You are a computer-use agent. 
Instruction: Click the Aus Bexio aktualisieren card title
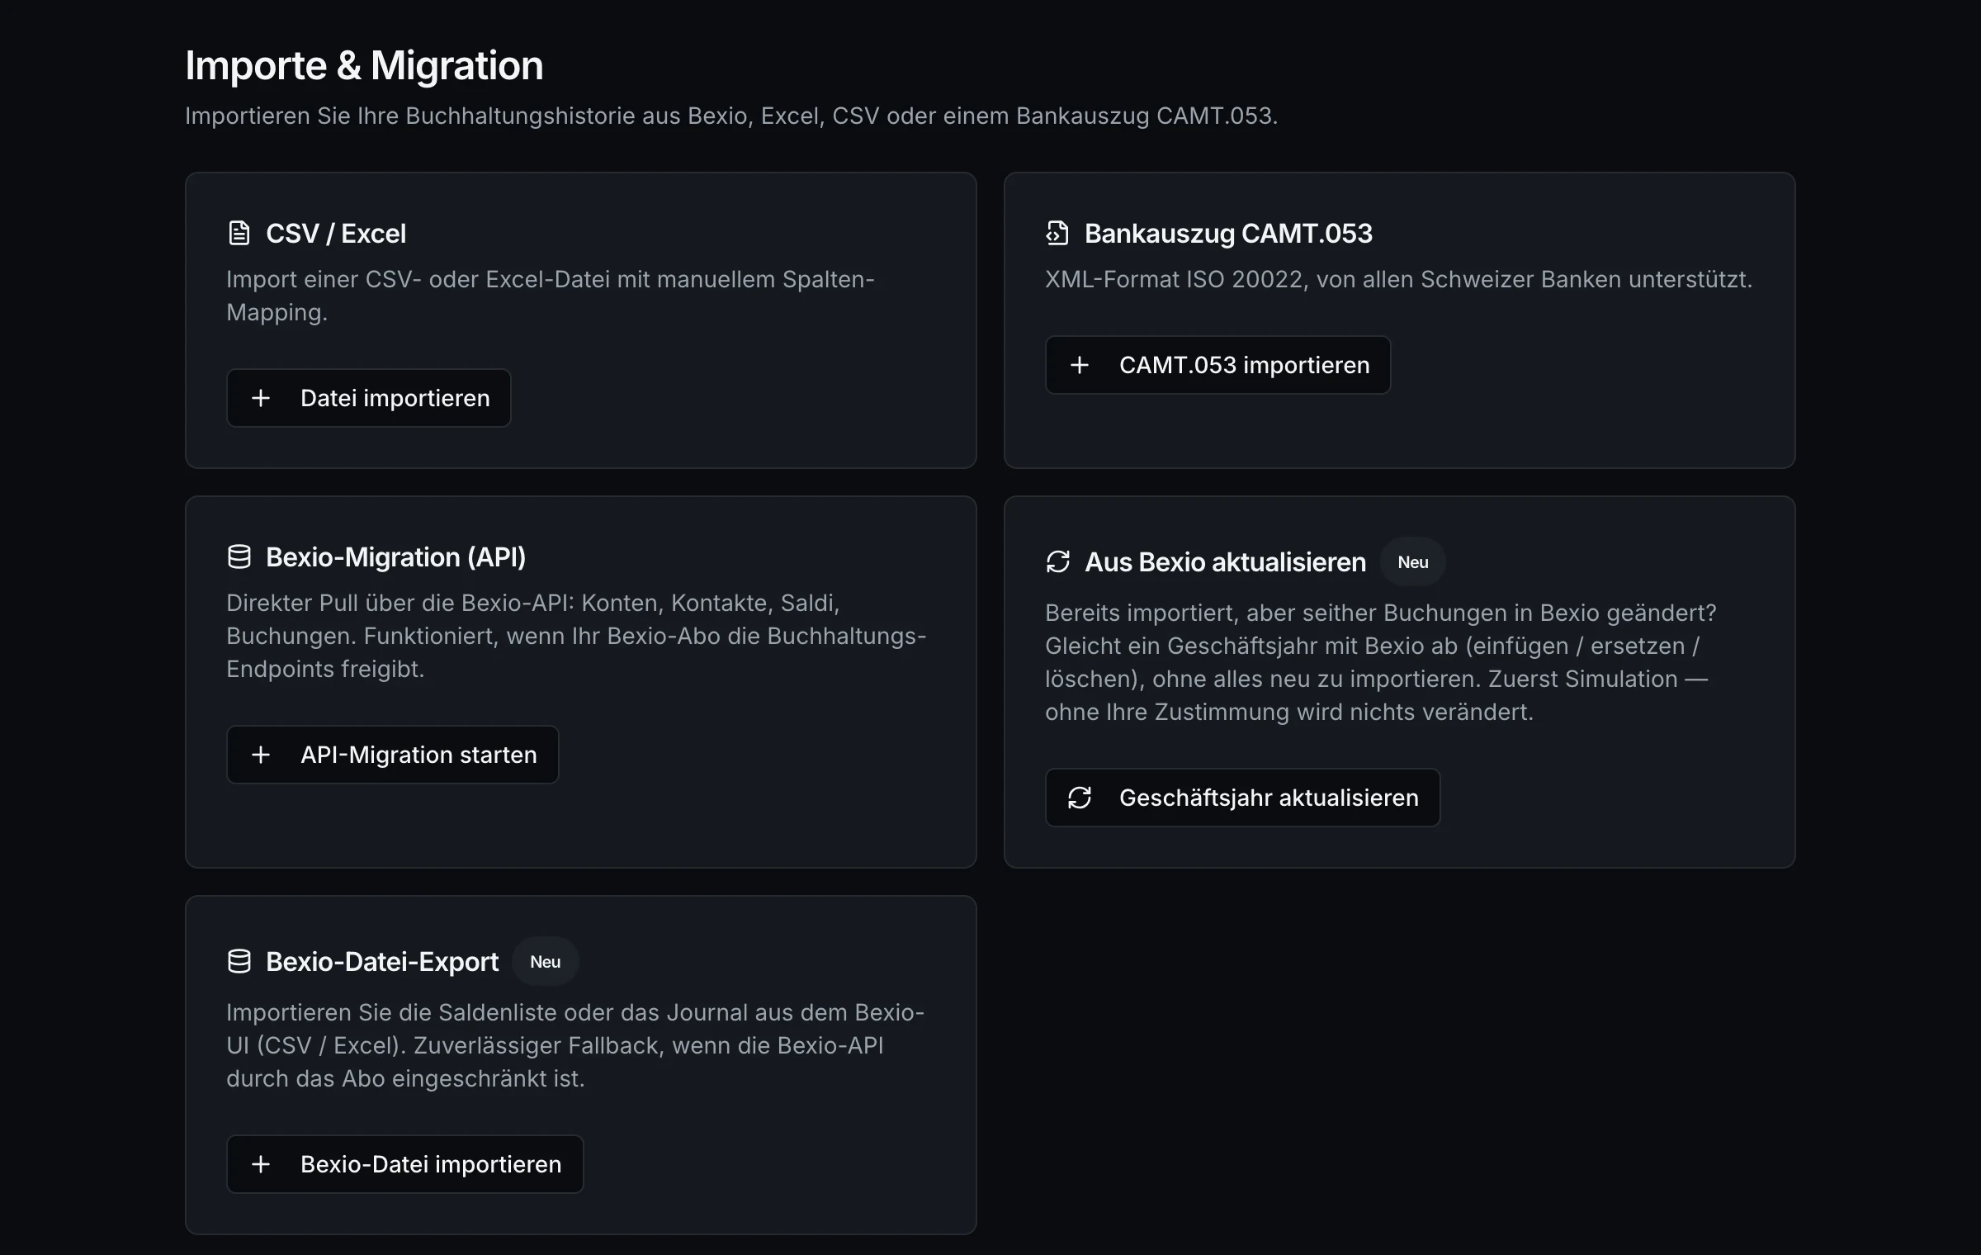[1225, 562]
